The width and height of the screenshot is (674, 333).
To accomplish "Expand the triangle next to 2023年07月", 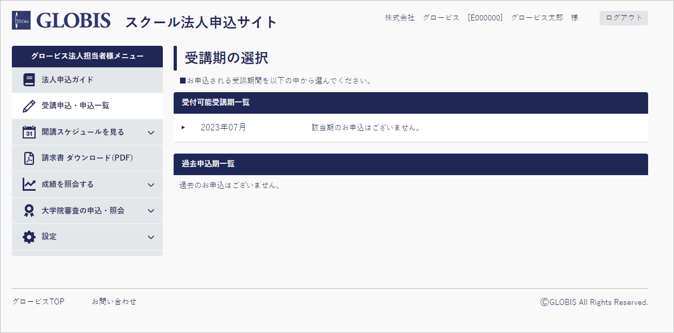I will pos(183,128).
